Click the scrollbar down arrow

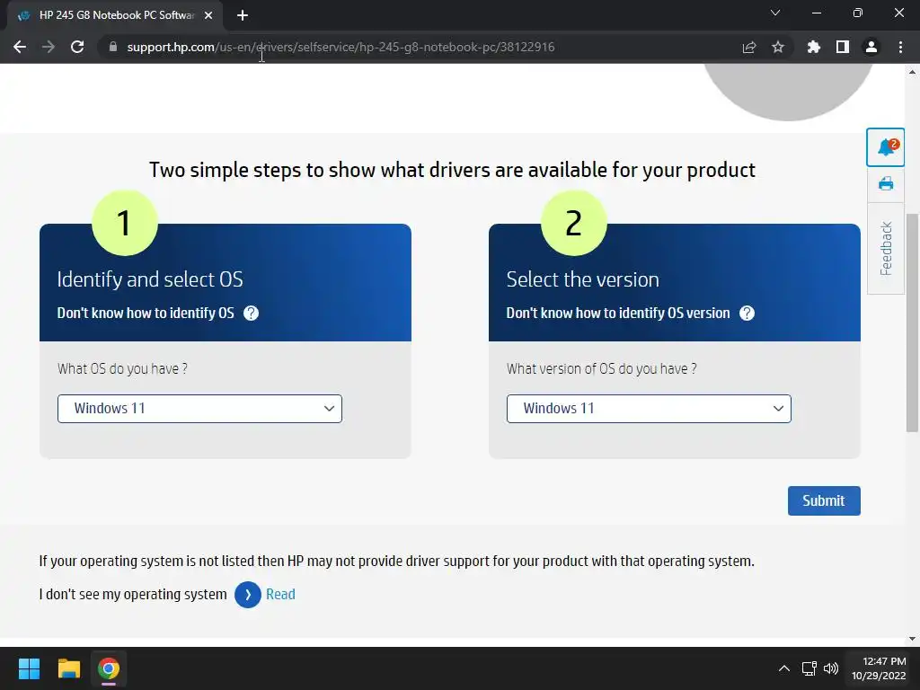coord(912,639)
